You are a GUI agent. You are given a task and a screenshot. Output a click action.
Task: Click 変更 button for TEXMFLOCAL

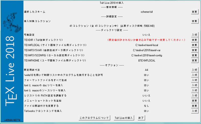click(x=194, y=45)
